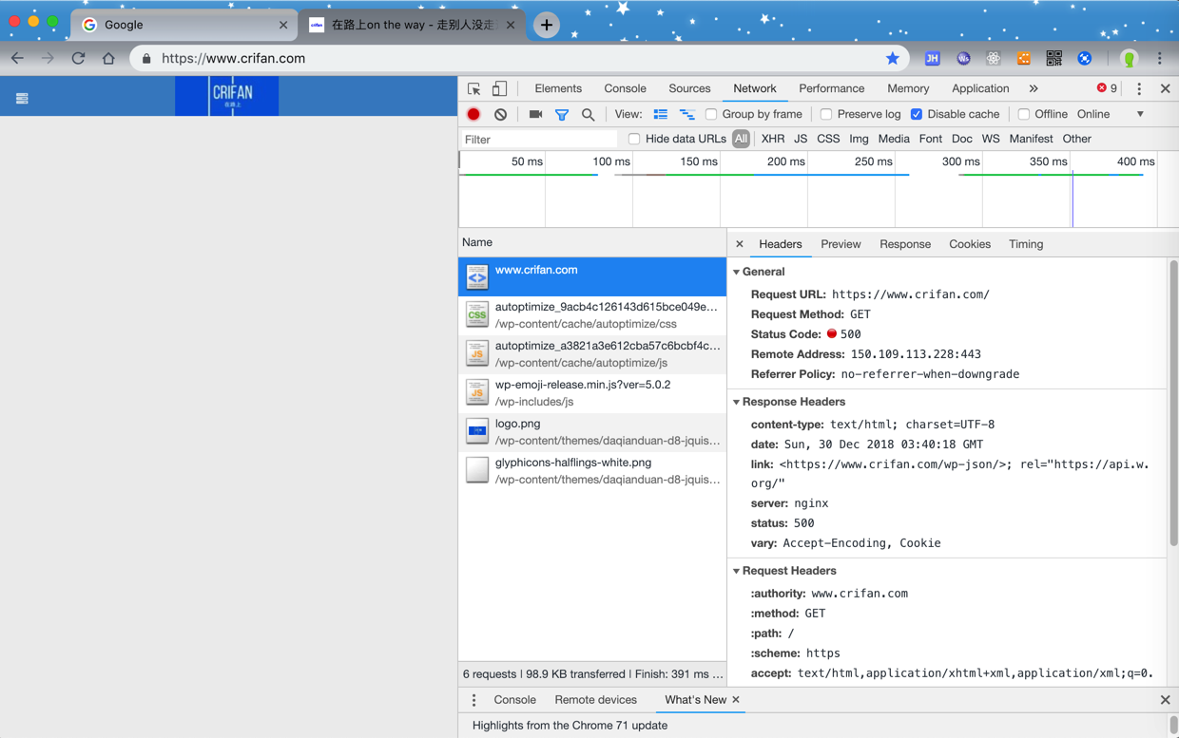Select www.crifan.com request row

[592, 276]
